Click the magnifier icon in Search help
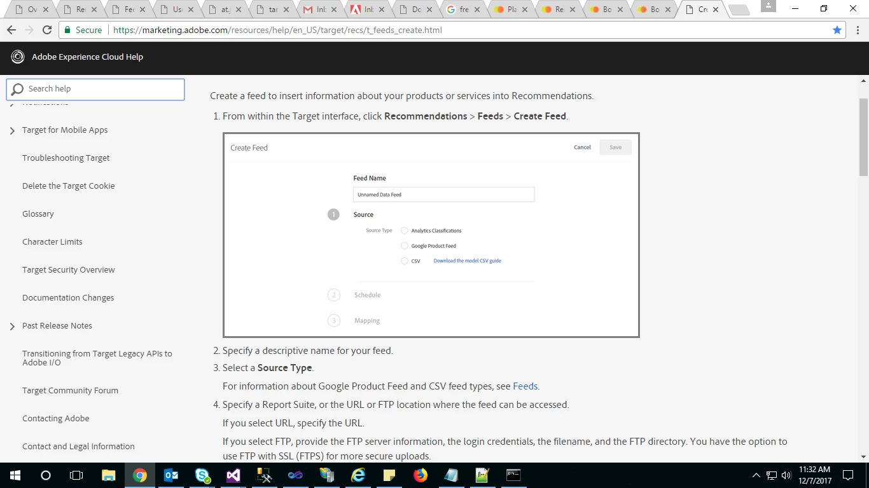The image size is (869, 488). [18, 89]
